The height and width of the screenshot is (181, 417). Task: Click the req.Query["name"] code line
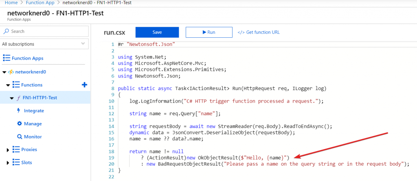pos(175,114)
